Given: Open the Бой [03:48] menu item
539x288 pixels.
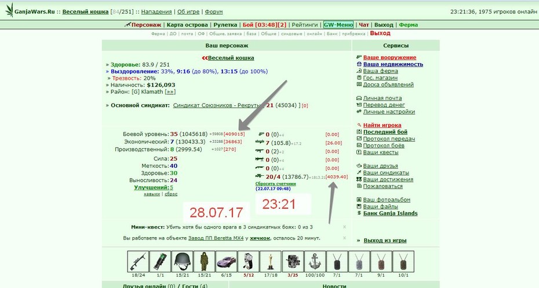Looking at the screenshot, I should [264, 25].
